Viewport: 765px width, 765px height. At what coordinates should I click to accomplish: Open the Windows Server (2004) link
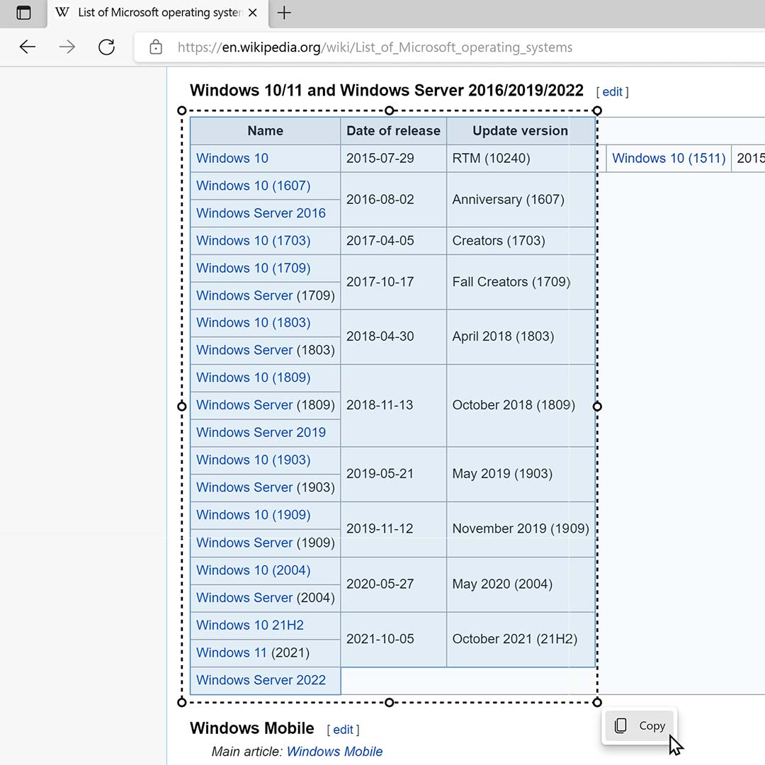[x=244, y=597]
